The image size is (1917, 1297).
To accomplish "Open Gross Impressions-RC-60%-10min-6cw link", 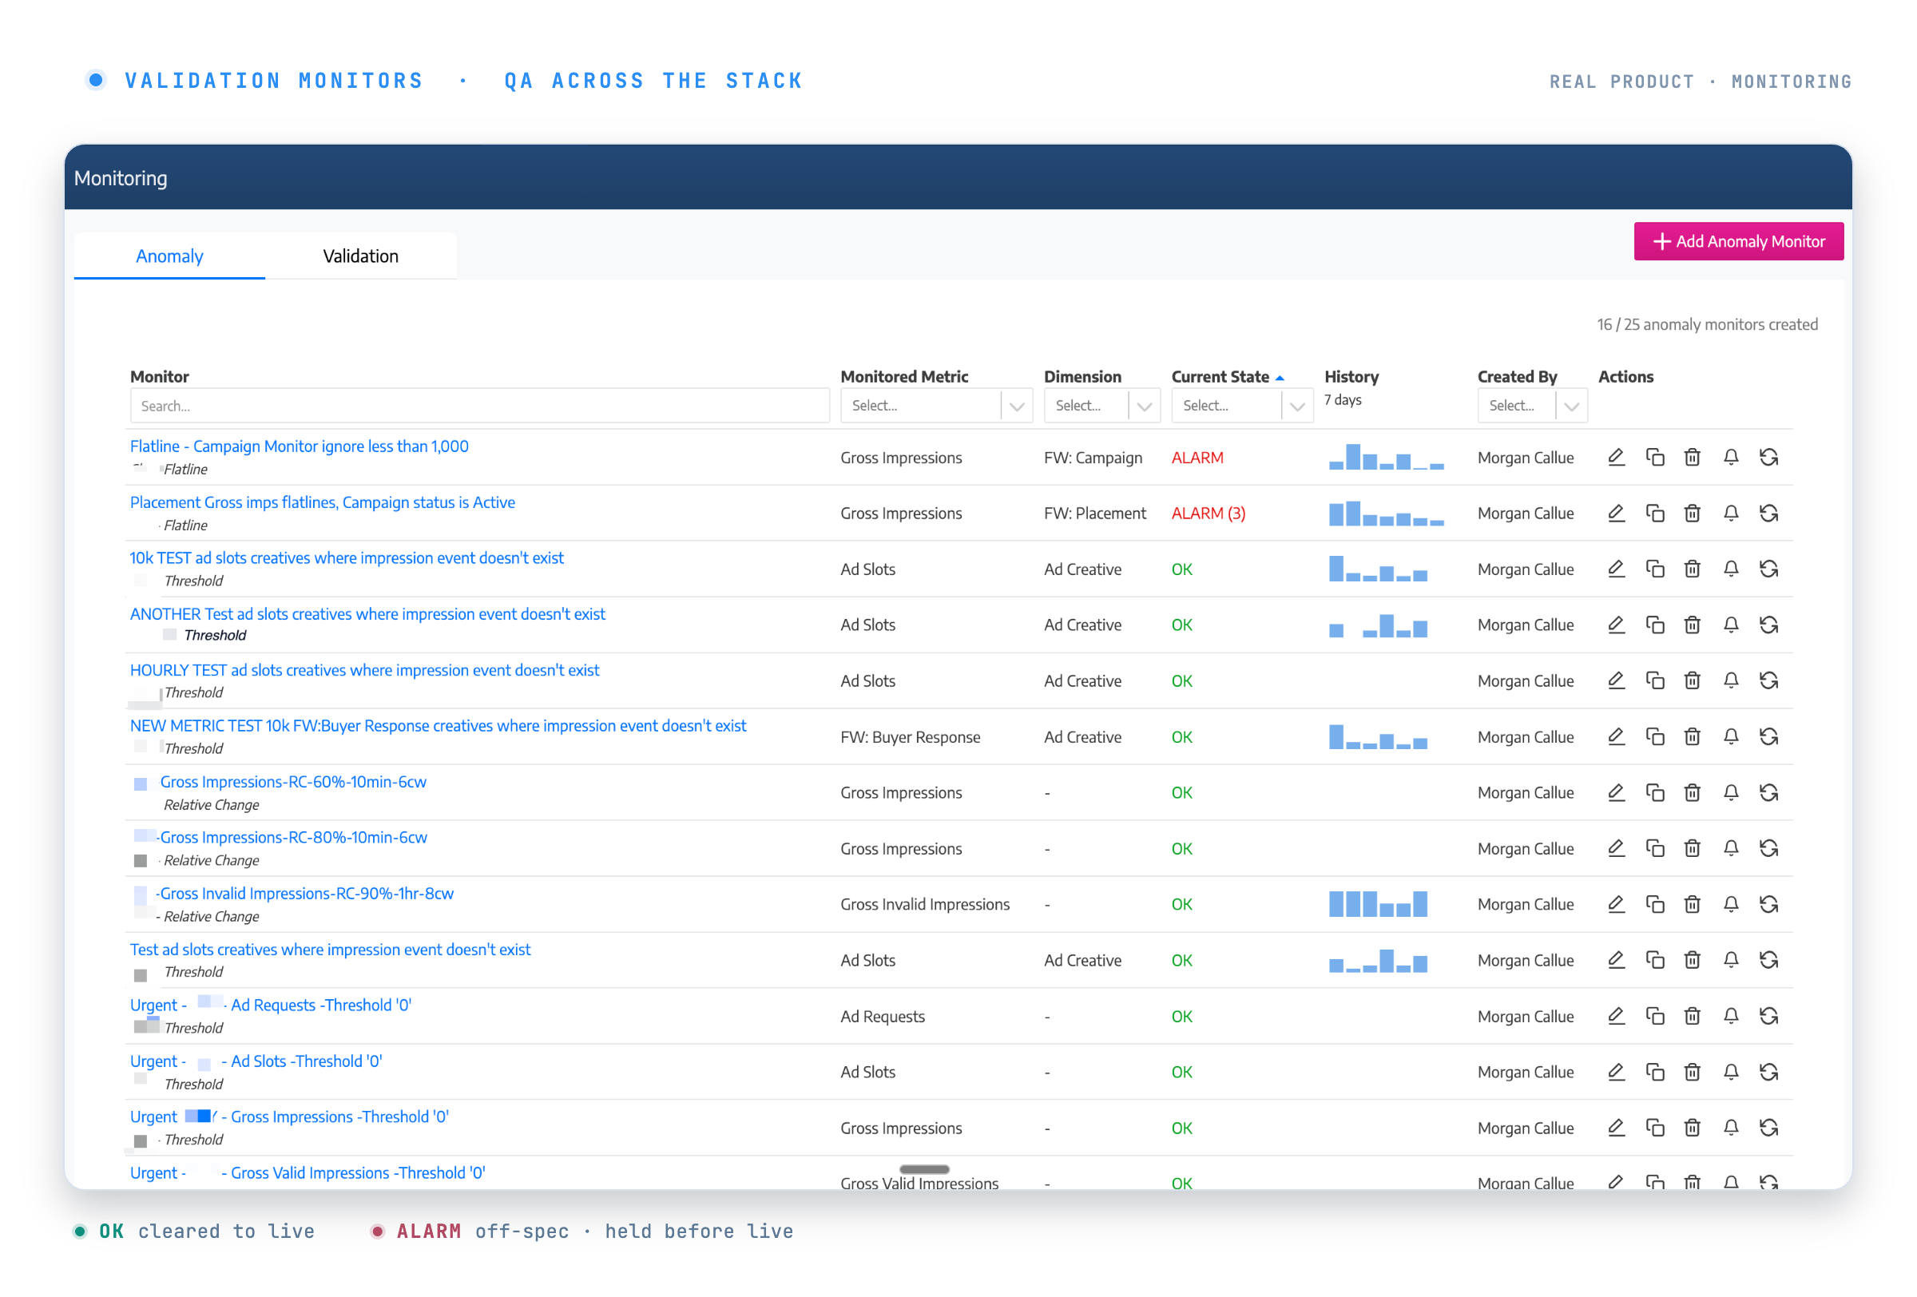I will (293, 783).
